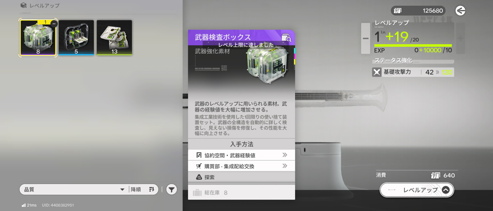
Task: Click the レベルアップ cube icon at top left
Action: [23, 6]
